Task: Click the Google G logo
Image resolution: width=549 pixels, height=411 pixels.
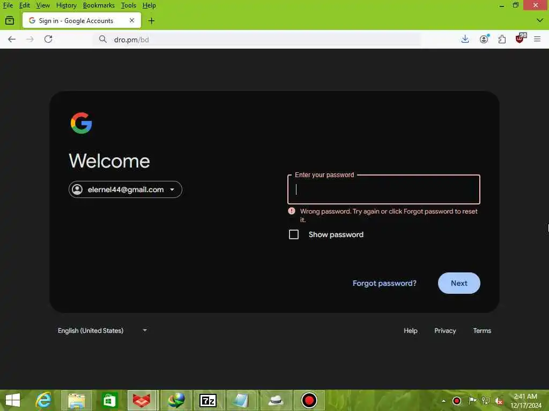Action: (x=81, y=123)
